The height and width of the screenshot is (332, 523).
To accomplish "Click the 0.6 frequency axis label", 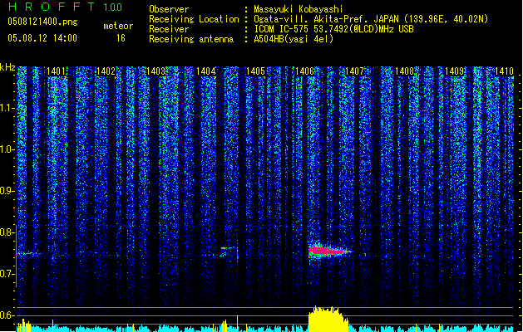I will coord(7,315).
